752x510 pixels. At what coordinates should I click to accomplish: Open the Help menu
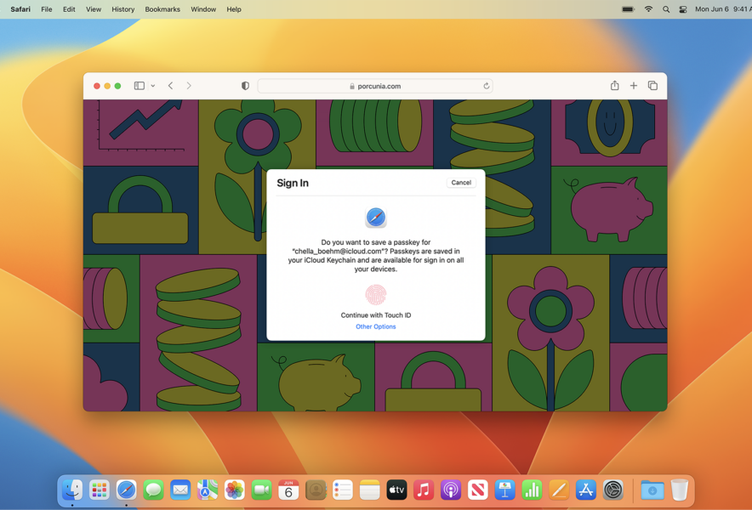click(234, 9)
